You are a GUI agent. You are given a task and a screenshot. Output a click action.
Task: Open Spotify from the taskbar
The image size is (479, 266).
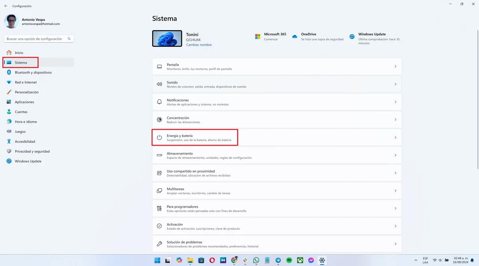point(289,260)
